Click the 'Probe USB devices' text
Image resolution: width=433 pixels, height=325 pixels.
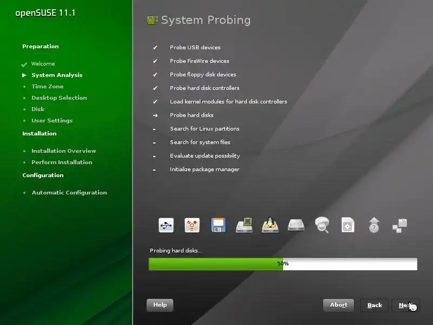pos(195,48)
